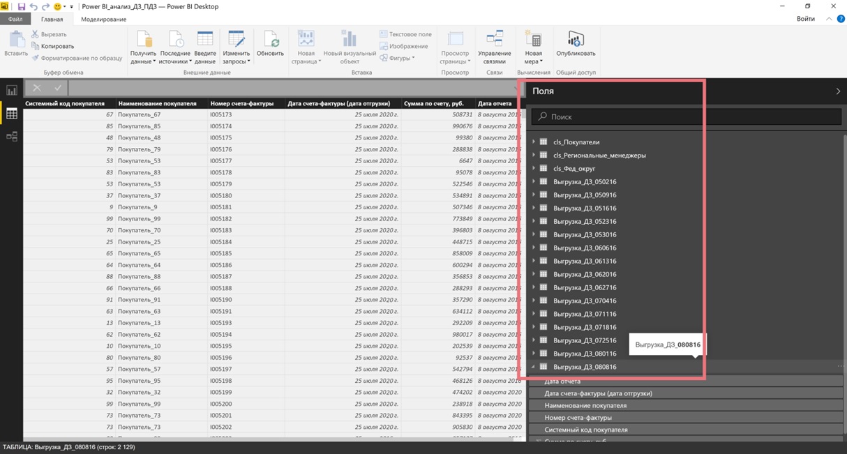Click the table icon beside Выгрузка_ДЗ_062016
The image size is (847, 454).
544,274
